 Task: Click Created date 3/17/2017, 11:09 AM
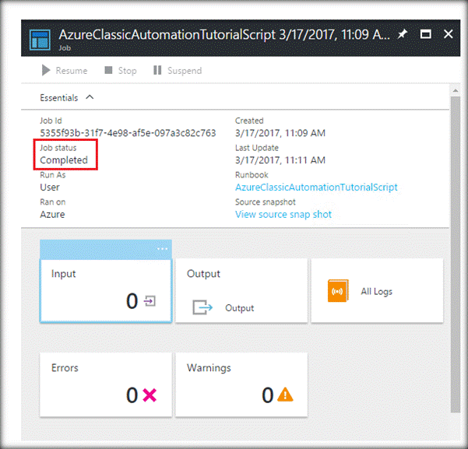coord(280,133)
